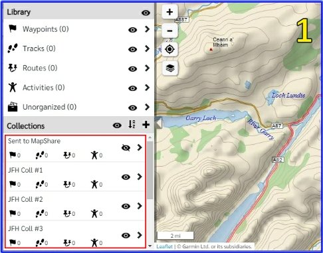Viewport: 323px width, 253px height.
Task: Center map on current location
Action: (x=169, y=49)
